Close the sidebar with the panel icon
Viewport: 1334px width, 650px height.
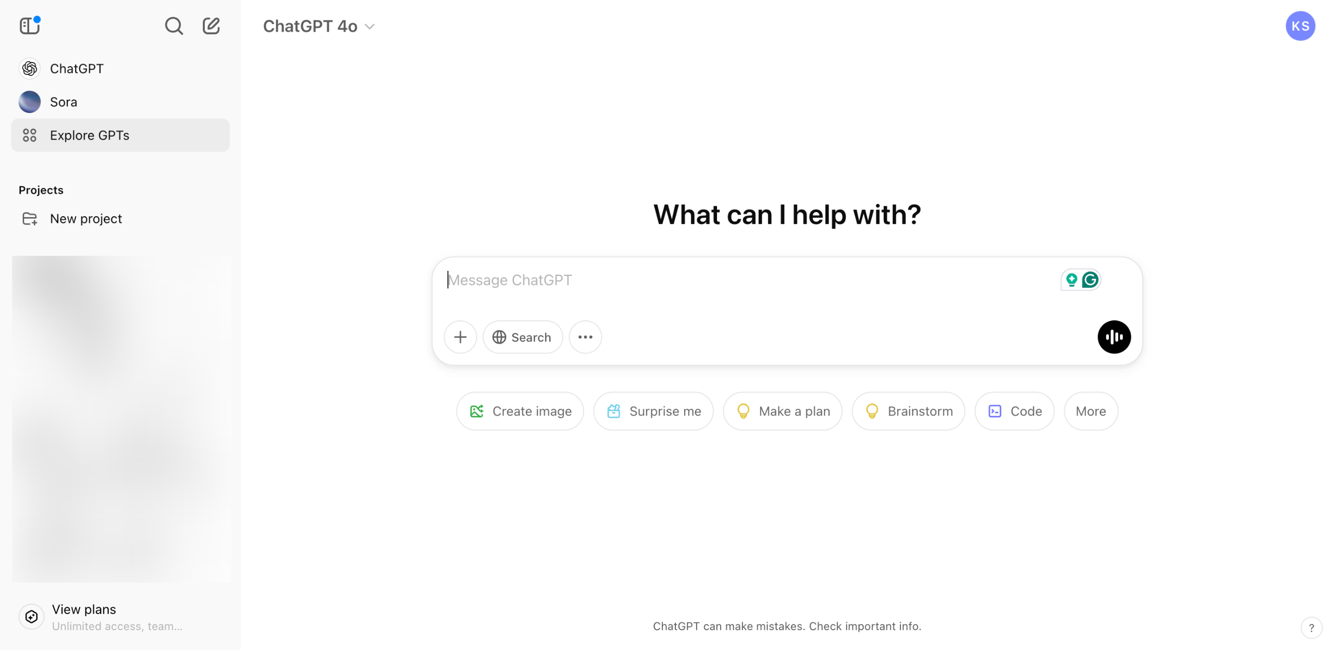[30, 26]
